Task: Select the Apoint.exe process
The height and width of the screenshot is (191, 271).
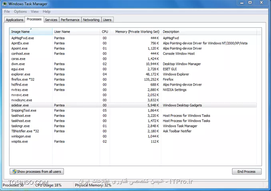Action: click(133, 48)
